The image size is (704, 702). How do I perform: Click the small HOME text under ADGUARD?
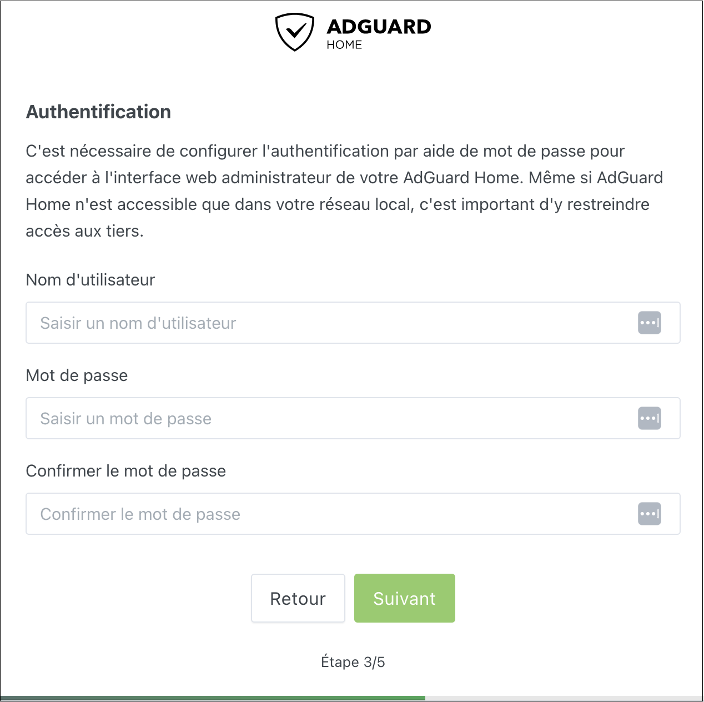pos(344,45)
